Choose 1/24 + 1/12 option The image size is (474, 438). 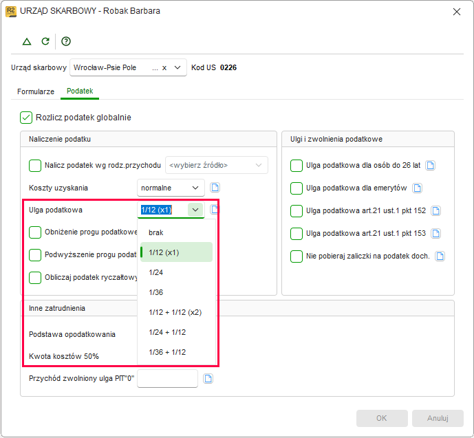(x=177, y=332)
